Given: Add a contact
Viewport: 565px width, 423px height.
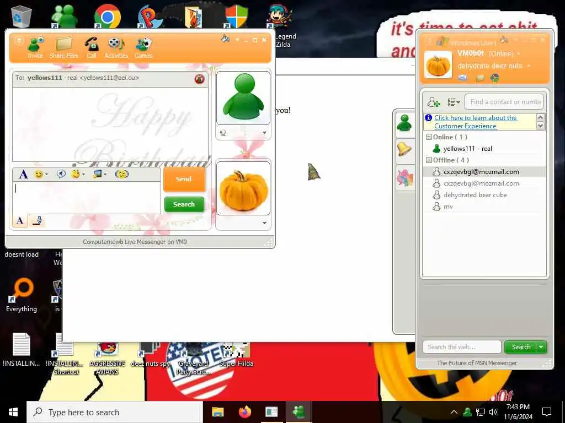Looking at the screenshot, I should coord(434,102).
